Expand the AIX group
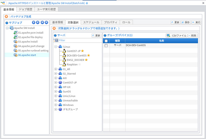 56,78
